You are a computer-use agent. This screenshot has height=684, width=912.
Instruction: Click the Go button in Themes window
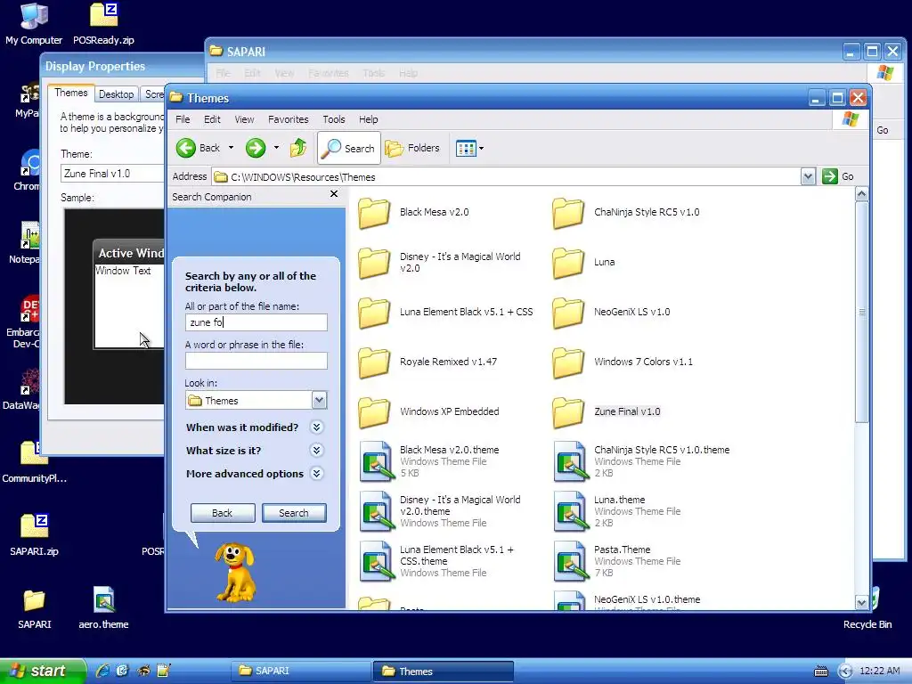[838, 176]
